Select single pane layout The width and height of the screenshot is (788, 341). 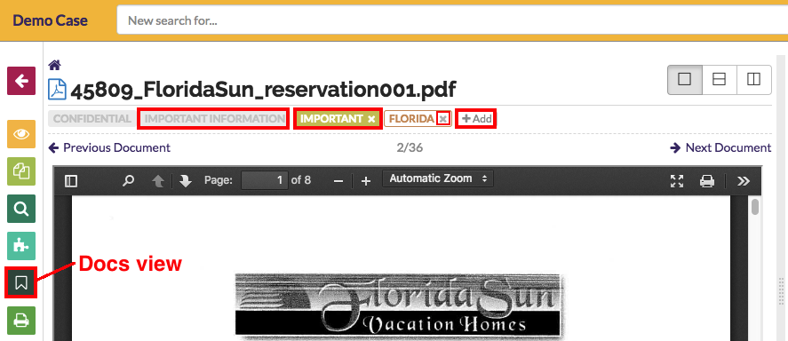point(684,79)
